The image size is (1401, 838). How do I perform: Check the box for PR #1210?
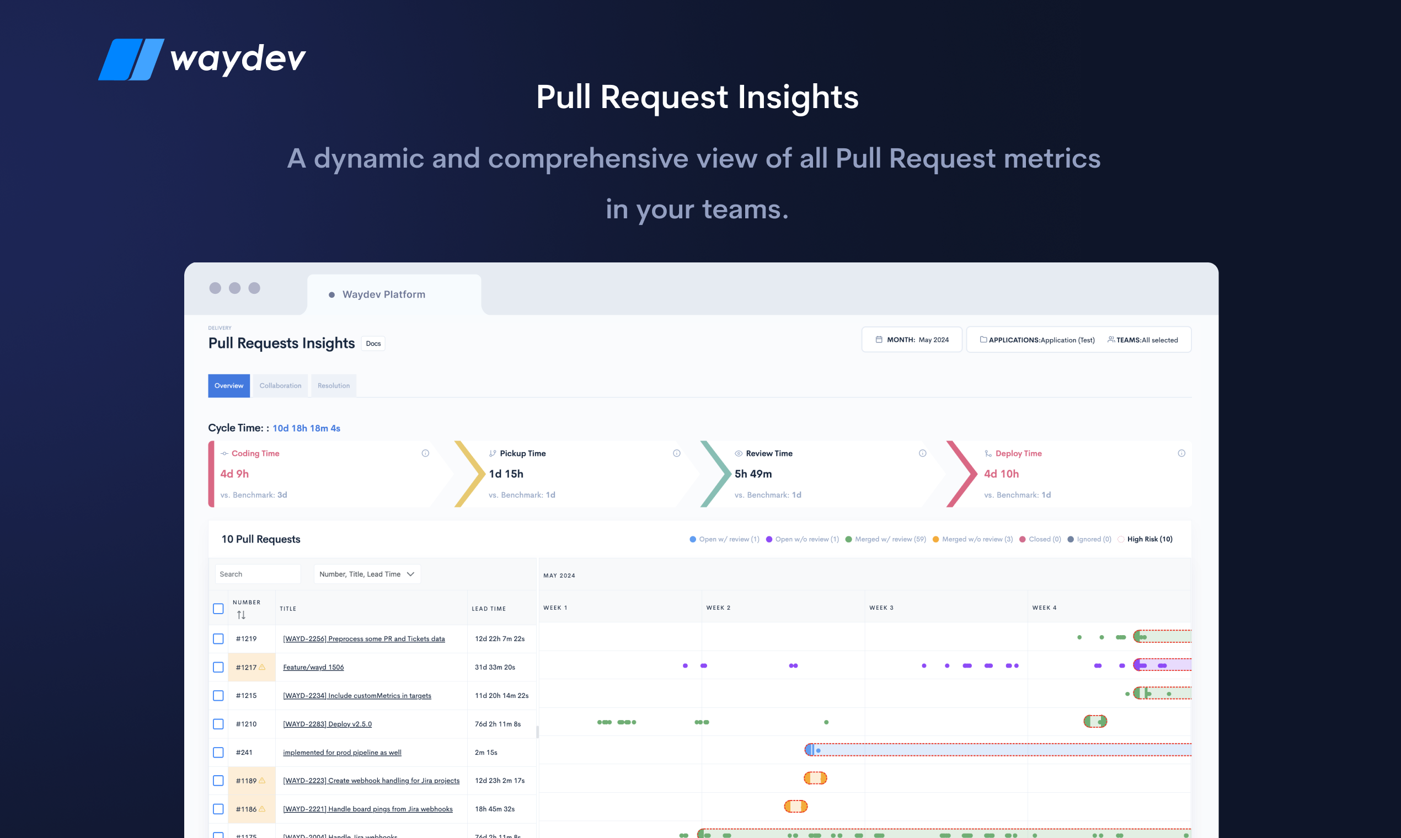(x=218, y=724)
